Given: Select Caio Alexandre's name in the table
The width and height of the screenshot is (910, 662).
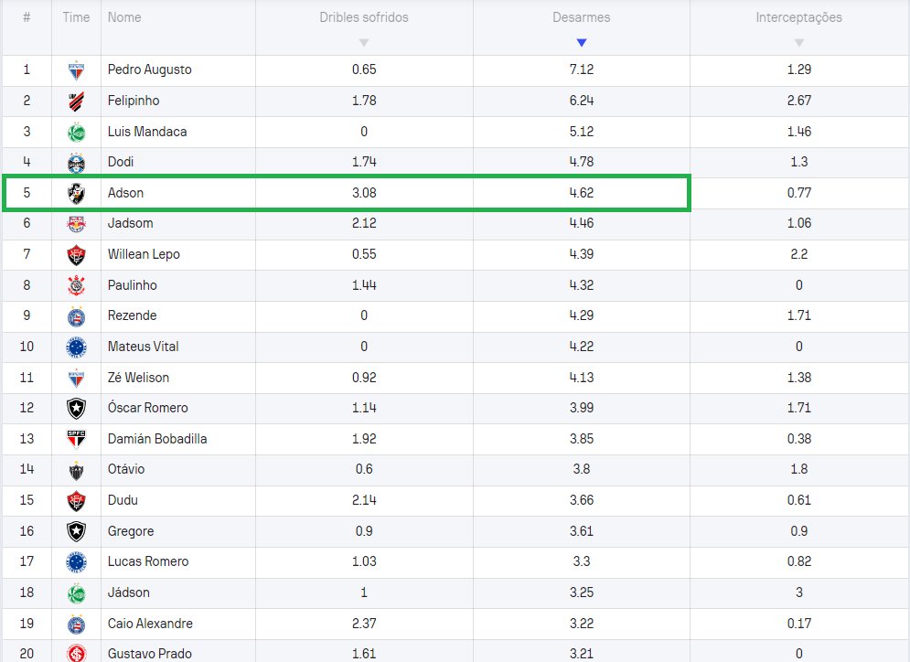Looking at the screenshot, I should pyautogui.click(x=150, y=624).
